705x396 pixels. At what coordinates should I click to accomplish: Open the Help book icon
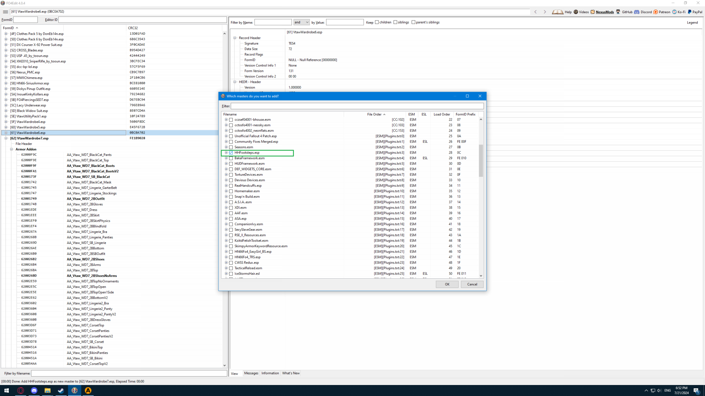point(557,12)
